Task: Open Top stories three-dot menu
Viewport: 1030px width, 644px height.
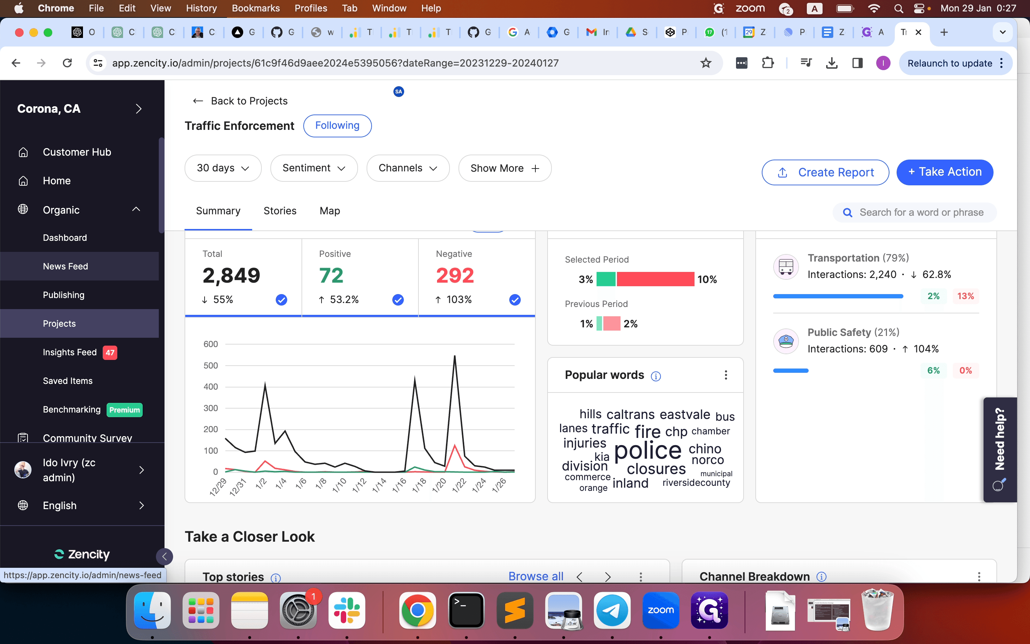Action: point(641,577)
